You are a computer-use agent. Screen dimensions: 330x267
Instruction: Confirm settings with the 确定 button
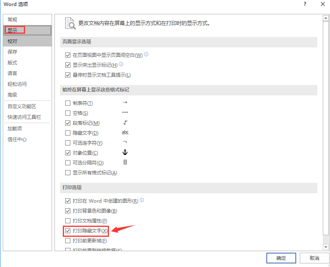coord(281,258)
